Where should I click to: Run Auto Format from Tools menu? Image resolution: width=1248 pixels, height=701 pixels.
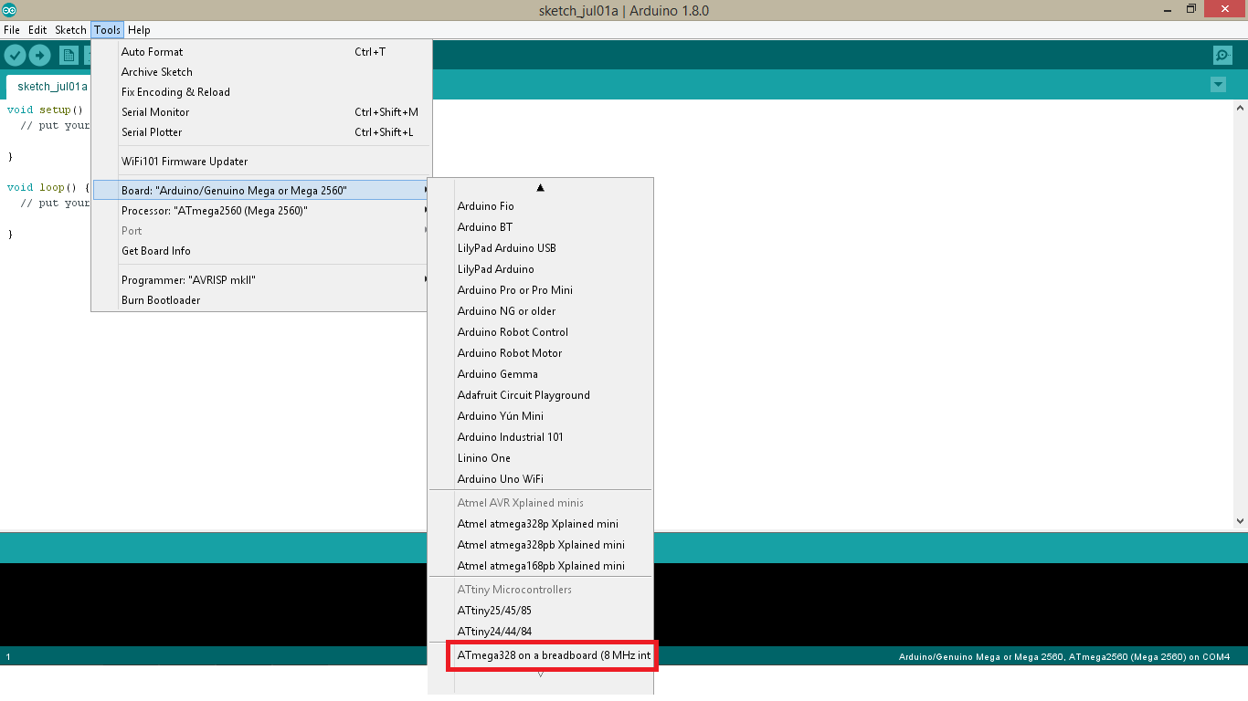tap(152, 51)
